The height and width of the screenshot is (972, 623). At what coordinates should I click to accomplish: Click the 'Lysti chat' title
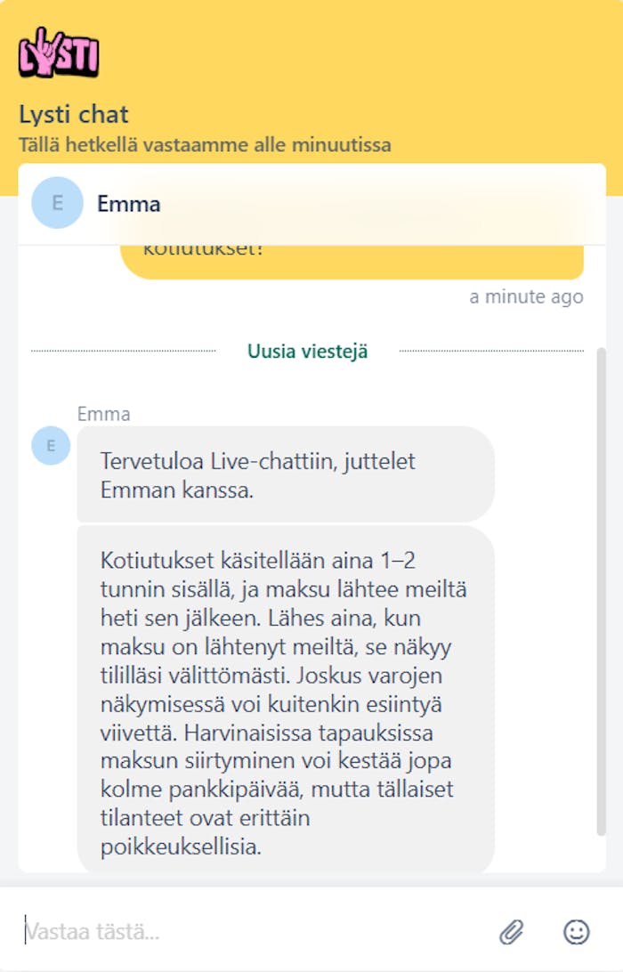click(74, 114)
